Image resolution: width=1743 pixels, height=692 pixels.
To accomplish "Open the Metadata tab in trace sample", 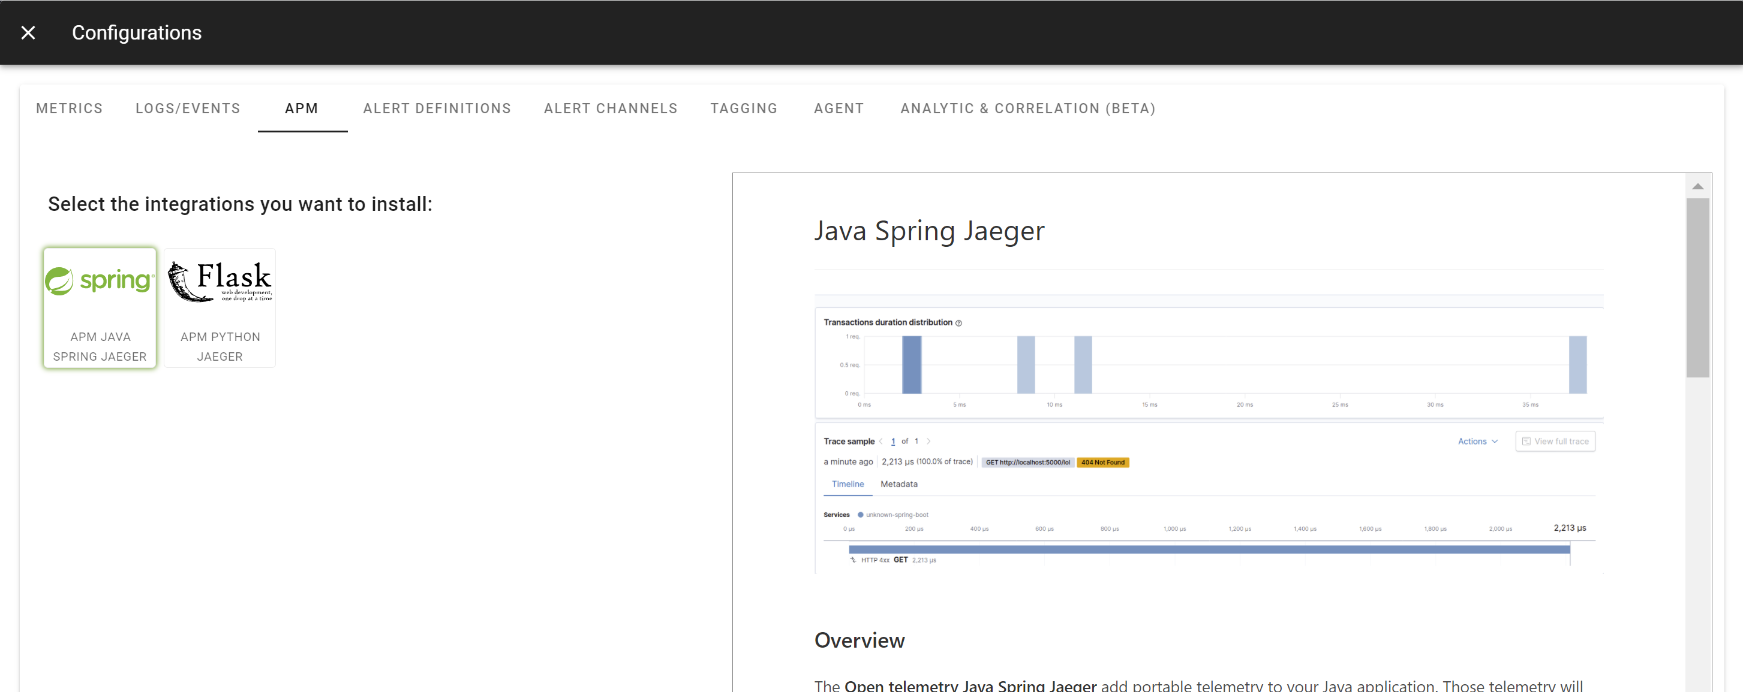I will coord(898,484).
